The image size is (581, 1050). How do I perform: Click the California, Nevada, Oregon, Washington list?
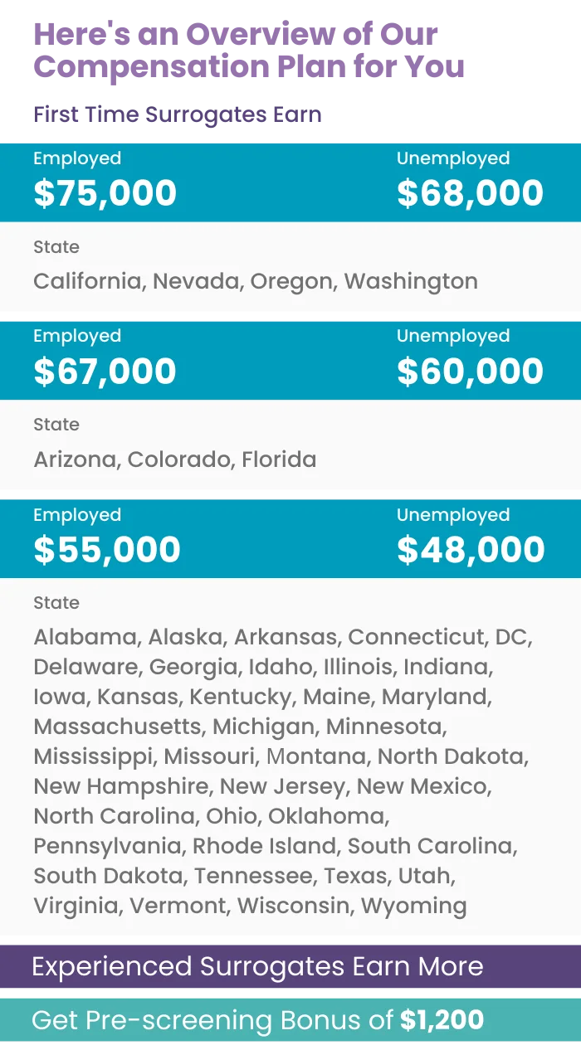coord(256,281)
